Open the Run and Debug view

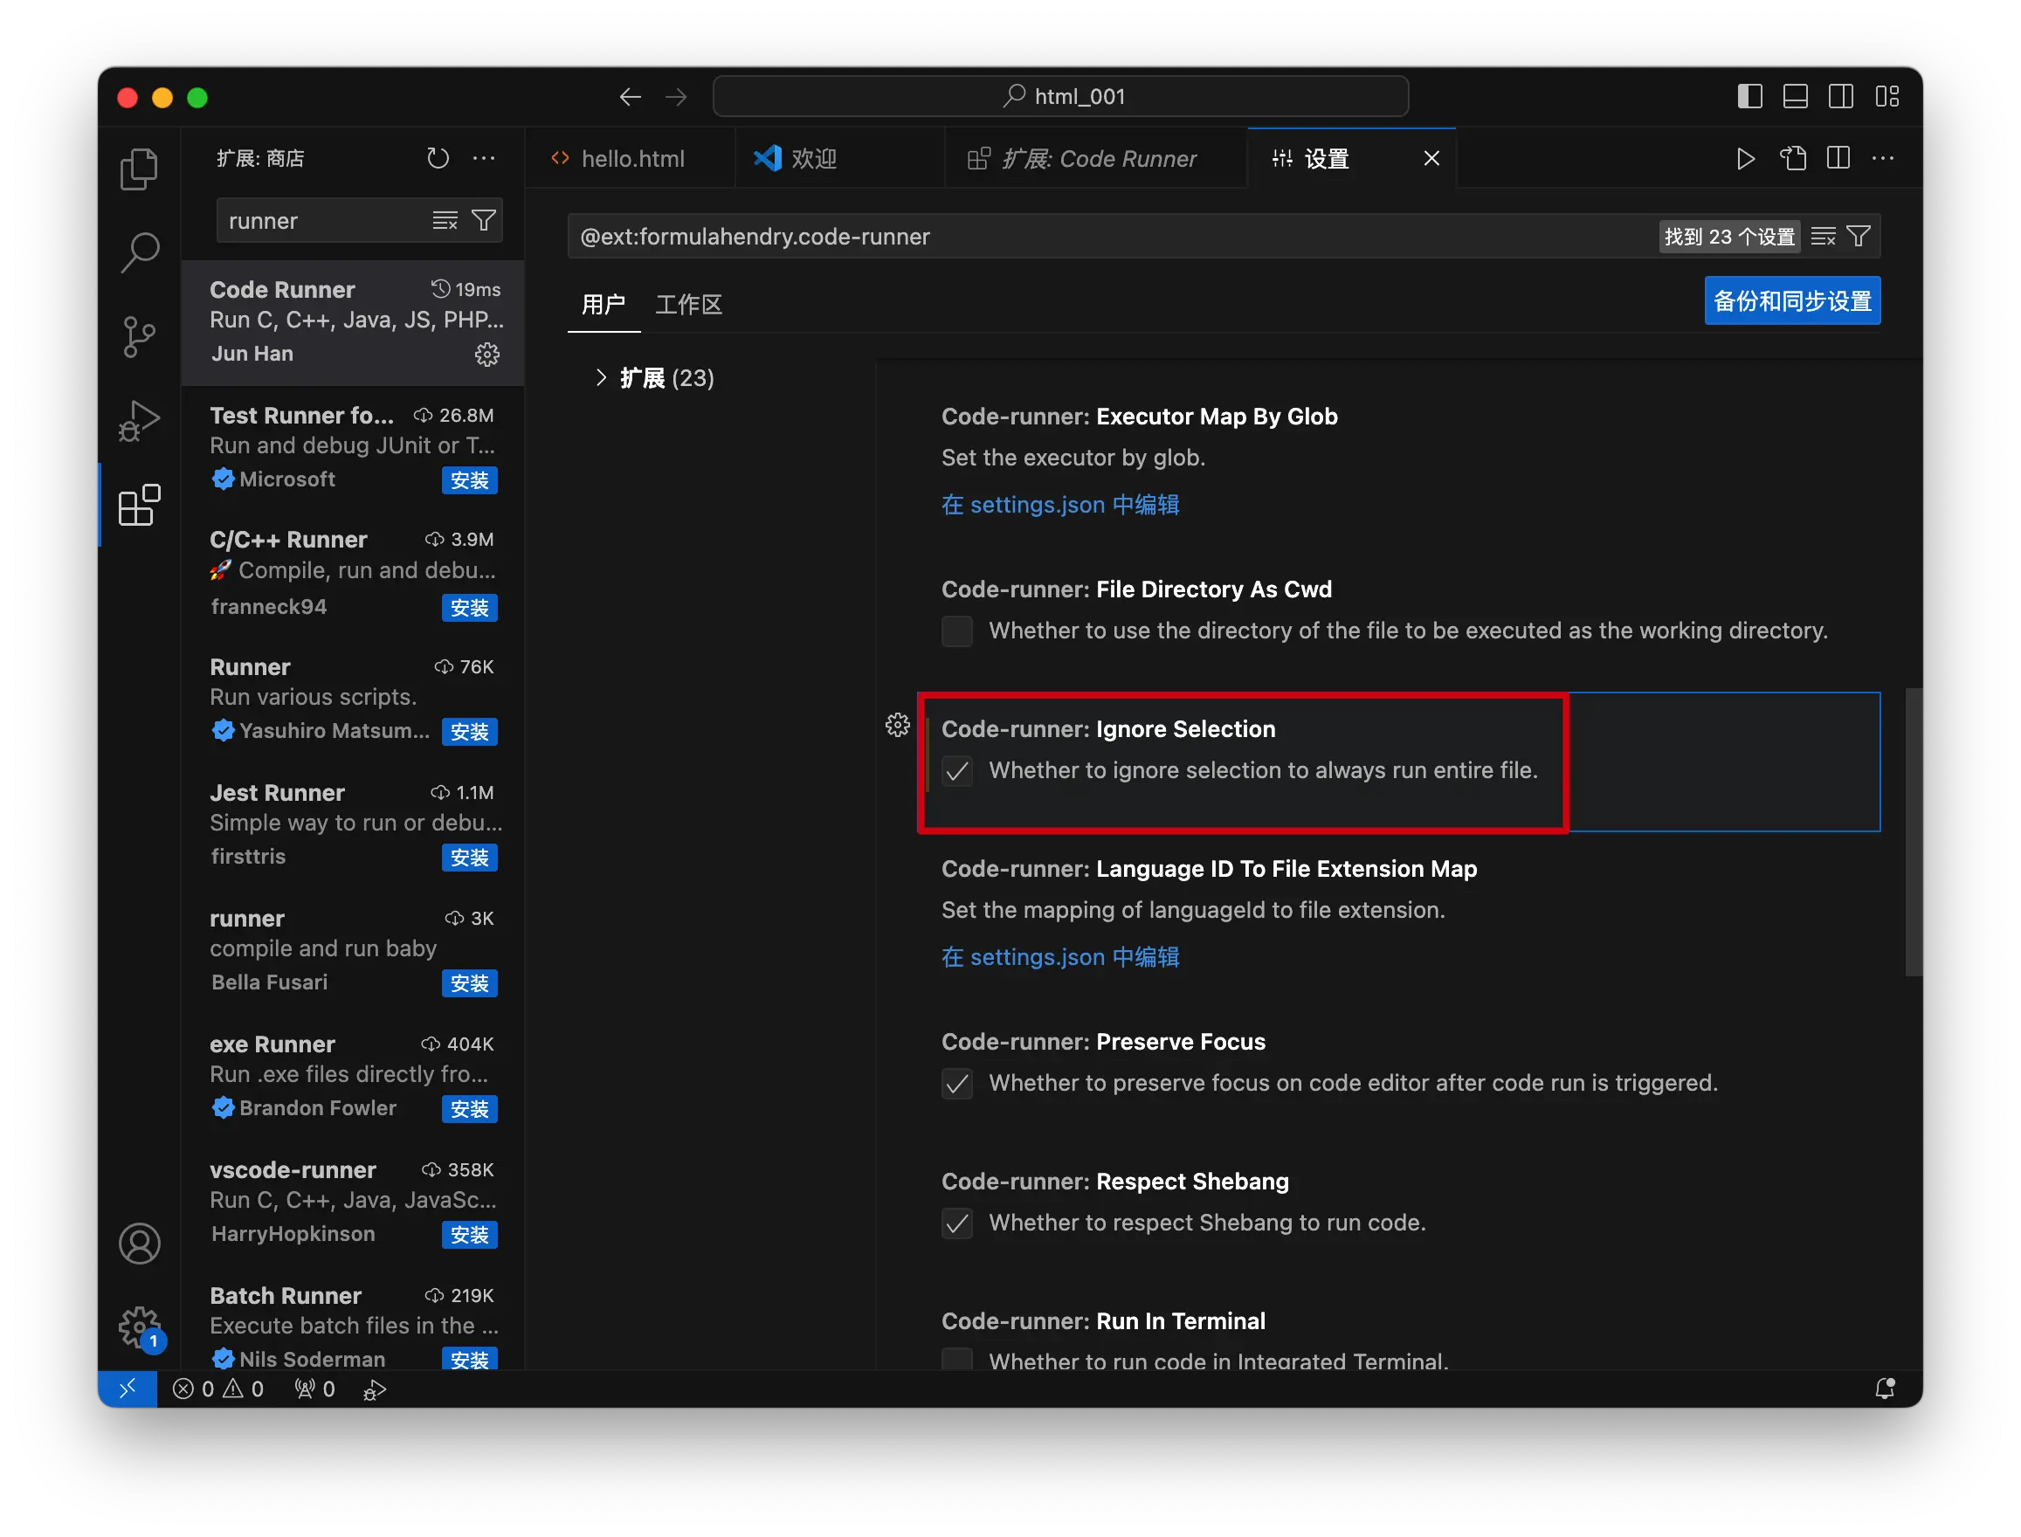click(139, 421)
